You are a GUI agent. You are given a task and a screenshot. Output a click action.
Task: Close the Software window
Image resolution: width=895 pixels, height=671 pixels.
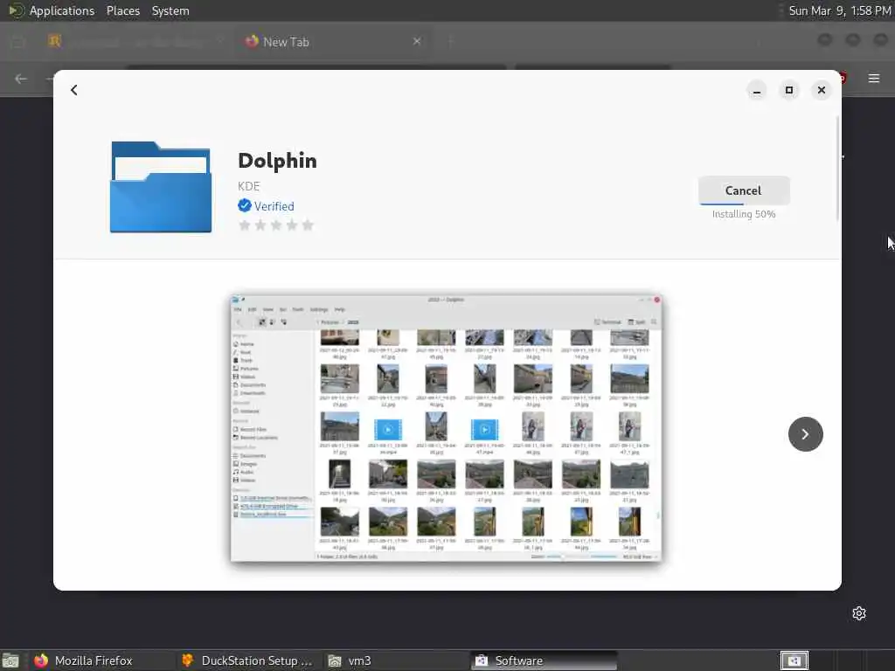(822, 90)
